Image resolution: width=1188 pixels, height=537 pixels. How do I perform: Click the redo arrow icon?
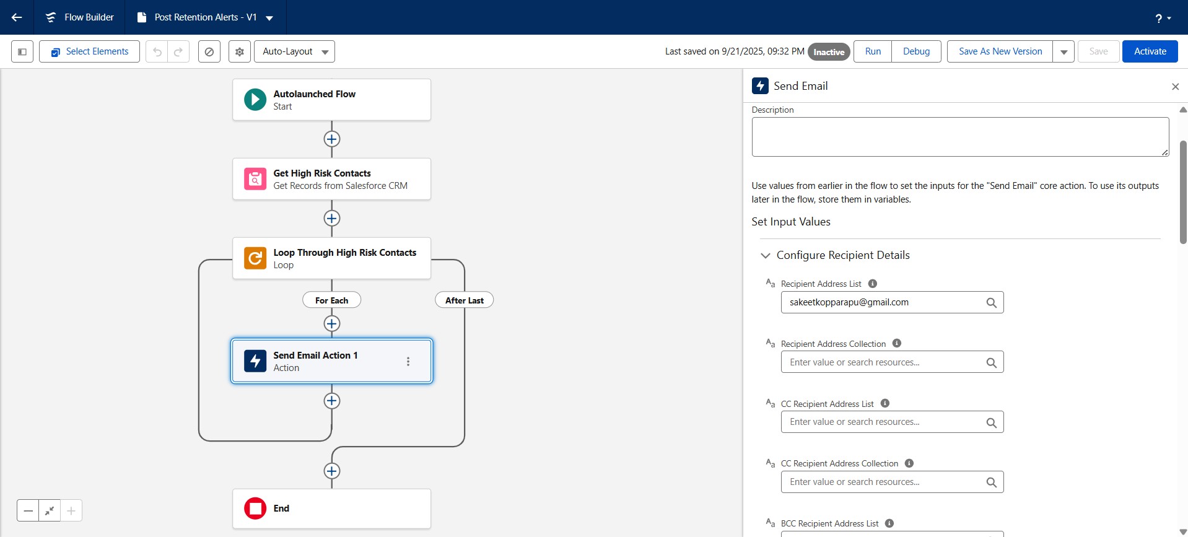tap(178, 51)
